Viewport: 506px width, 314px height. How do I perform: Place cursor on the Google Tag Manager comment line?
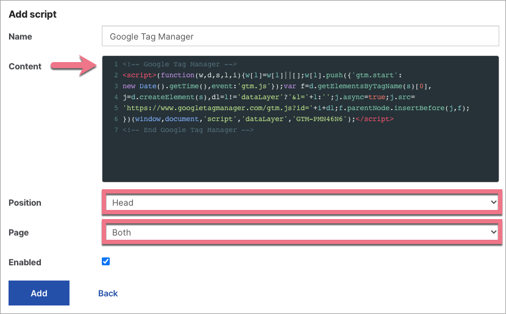[x=179, y=64]
